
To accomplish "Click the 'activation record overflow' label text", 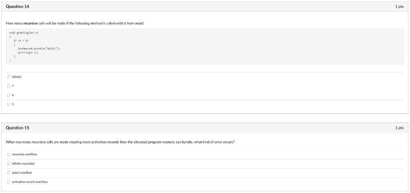I will (30, 182).
